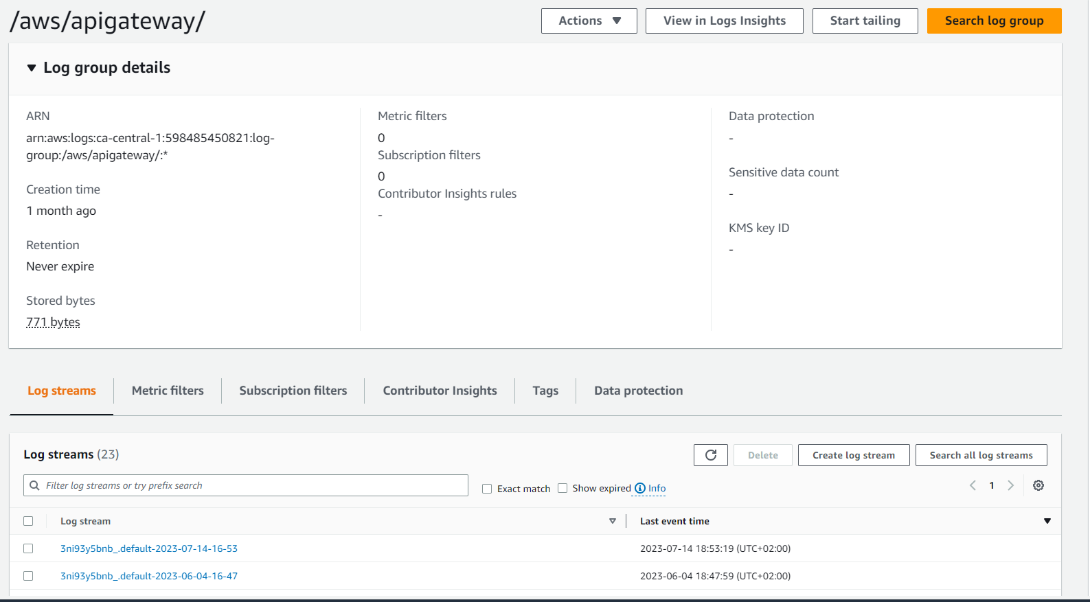The width and height of the screenshot is (1090, 602).
Task: Click page number 1 in pagination
Action: tap(992, 485)
